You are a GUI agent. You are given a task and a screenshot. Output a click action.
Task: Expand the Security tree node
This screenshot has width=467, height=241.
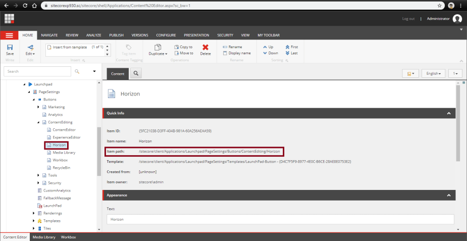pyautogui.click(x=38, y=183)
